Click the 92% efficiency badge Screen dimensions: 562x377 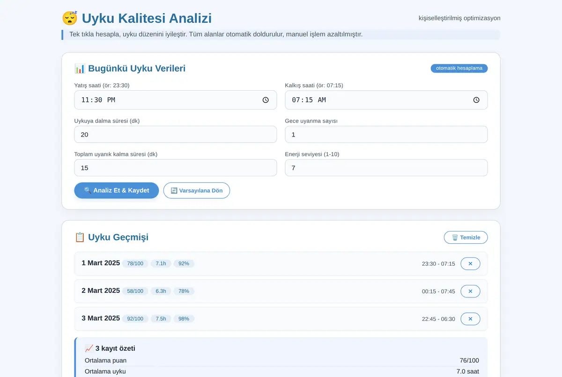tap(184, 264)
